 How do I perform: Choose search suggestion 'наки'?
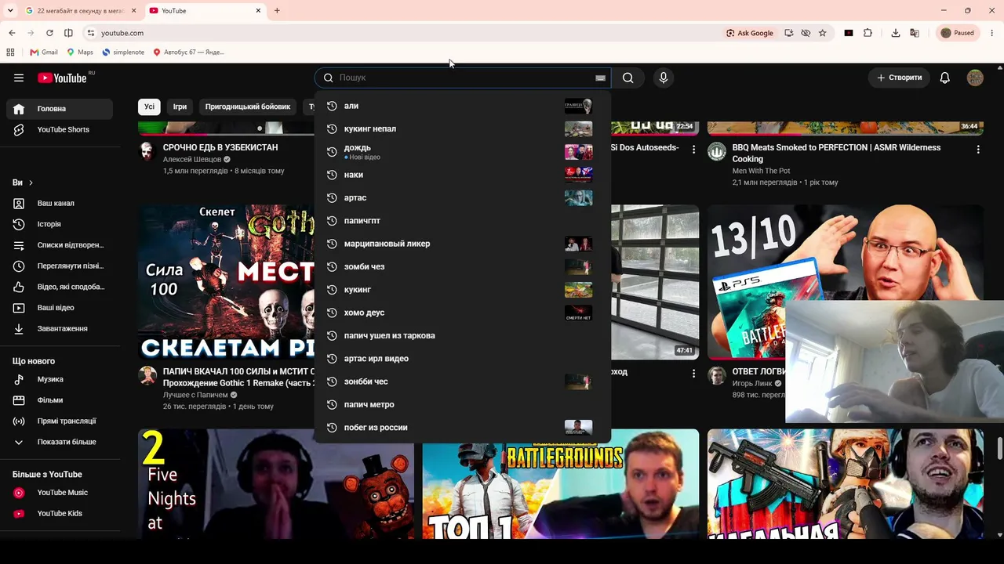pyautogui.click(x=462, y=175)
